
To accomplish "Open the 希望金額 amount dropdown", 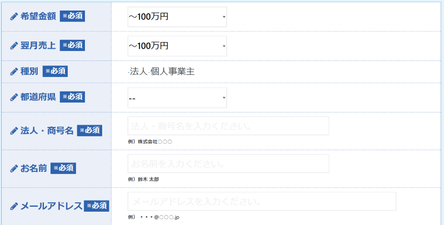I will pos(177,17).
